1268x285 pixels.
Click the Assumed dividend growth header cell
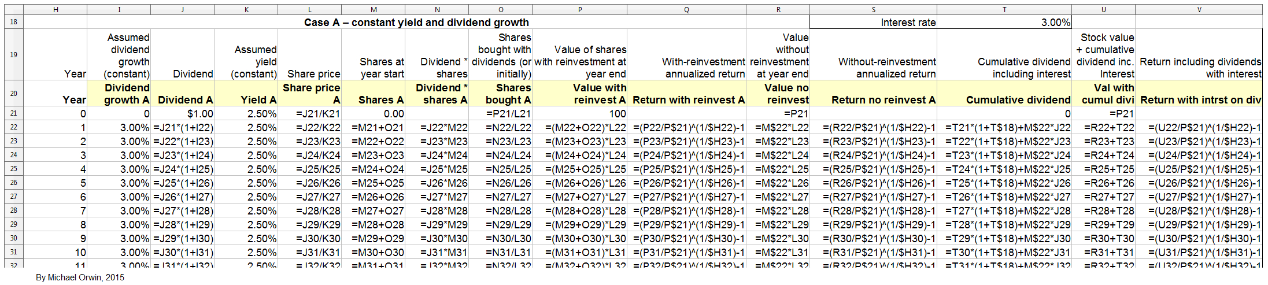coord(119,55)
